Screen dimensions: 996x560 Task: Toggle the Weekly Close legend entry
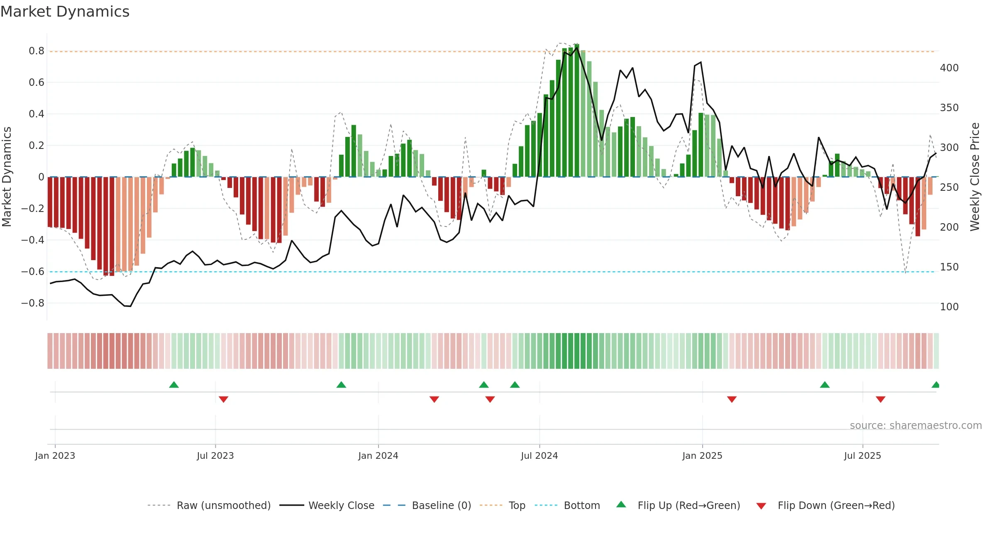pos(327,505)
